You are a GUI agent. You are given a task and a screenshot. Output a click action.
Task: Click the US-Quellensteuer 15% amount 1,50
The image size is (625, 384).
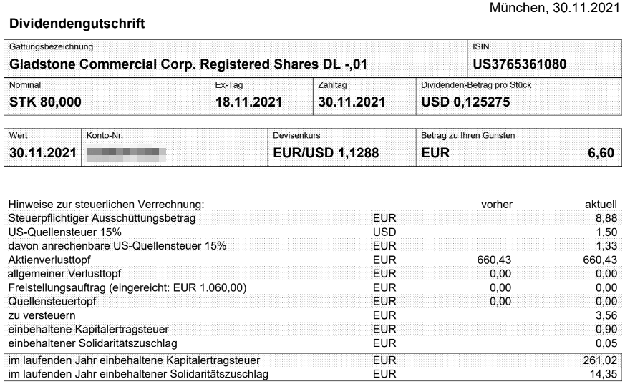[x=606, y=232]
